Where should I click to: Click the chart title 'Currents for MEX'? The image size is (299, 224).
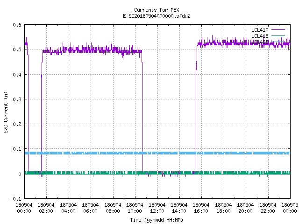pyautogui.click(x=157, y=10)
